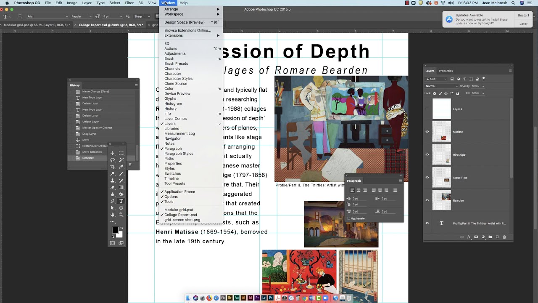The width and height of the screenshot is (538, 303).
Task: Select the Zoom magnifier tool
Action: tap(121, 215)
